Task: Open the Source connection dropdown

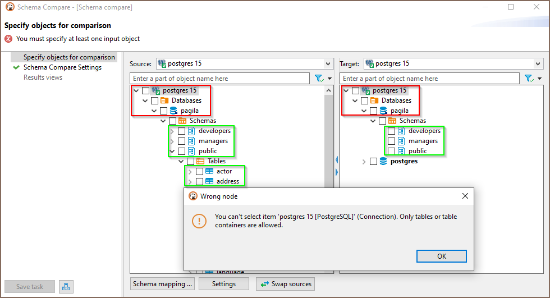Action: [328, 64]
